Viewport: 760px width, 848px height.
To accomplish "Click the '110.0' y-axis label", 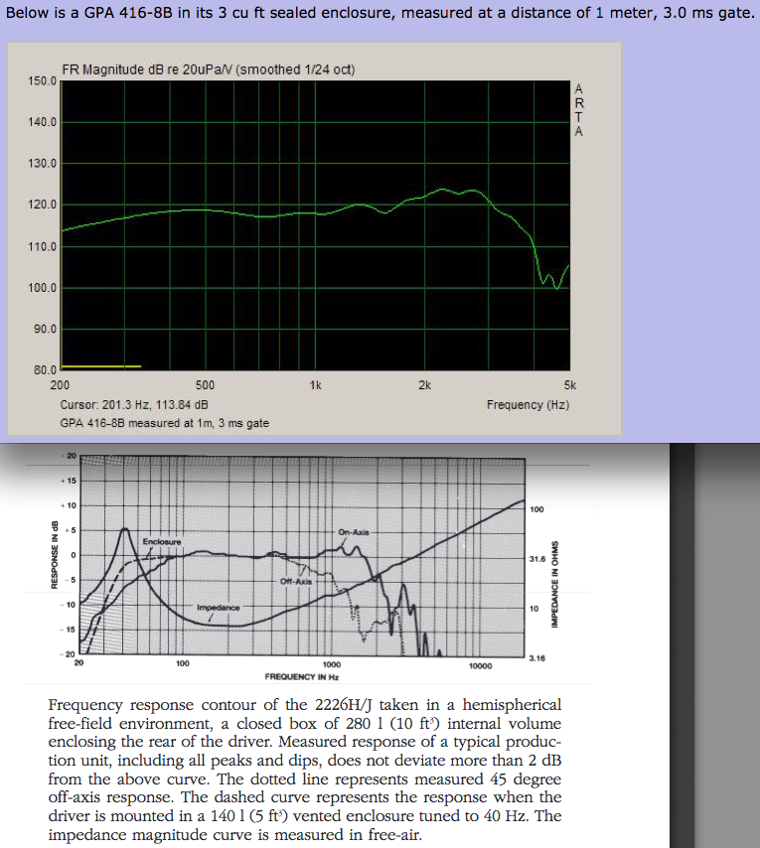I will click(x=42, y=246).
